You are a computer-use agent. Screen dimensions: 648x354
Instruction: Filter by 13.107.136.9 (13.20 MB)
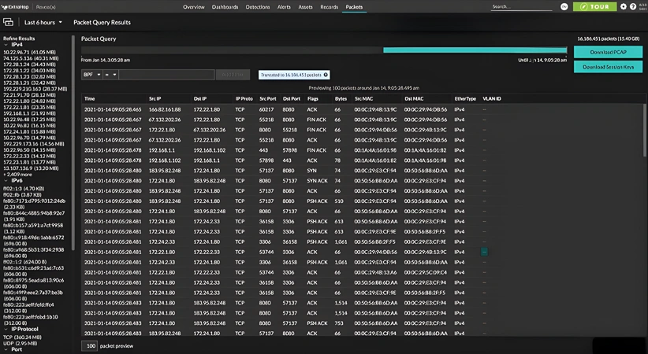pos(31,168)
